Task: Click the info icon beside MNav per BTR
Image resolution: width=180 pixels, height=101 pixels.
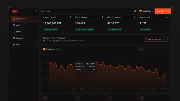Action: tap(152, 17)
